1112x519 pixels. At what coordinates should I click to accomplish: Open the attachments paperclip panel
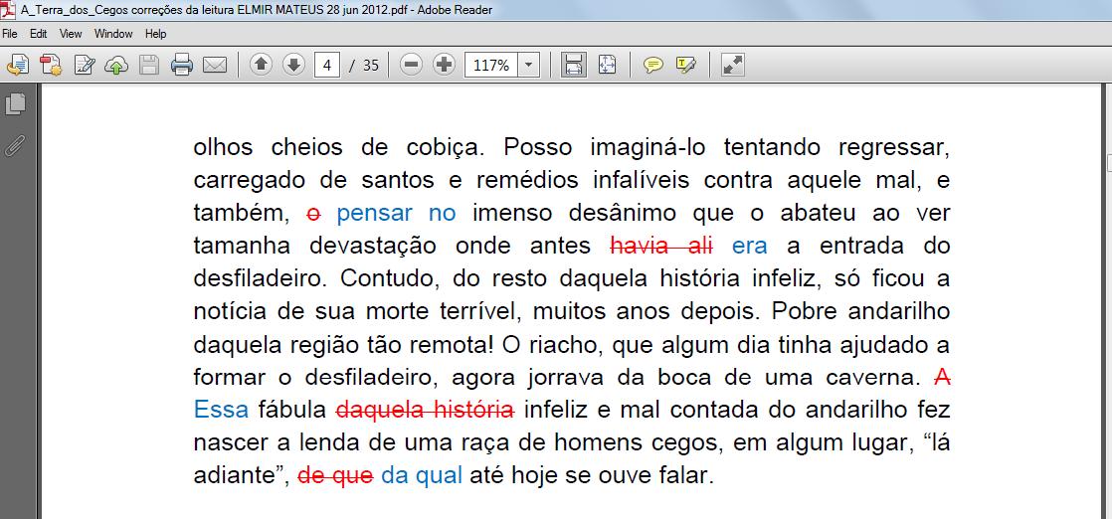(x=14, y=144)
